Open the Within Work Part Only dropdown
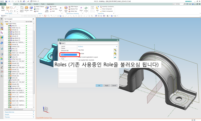201x121 pixels. click(x=31, y=16)
